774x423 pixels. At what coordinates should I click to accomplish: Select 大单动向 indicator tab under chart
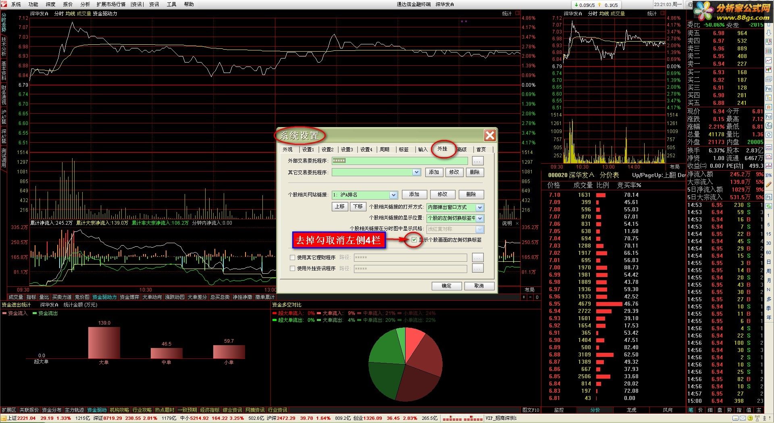152,297
